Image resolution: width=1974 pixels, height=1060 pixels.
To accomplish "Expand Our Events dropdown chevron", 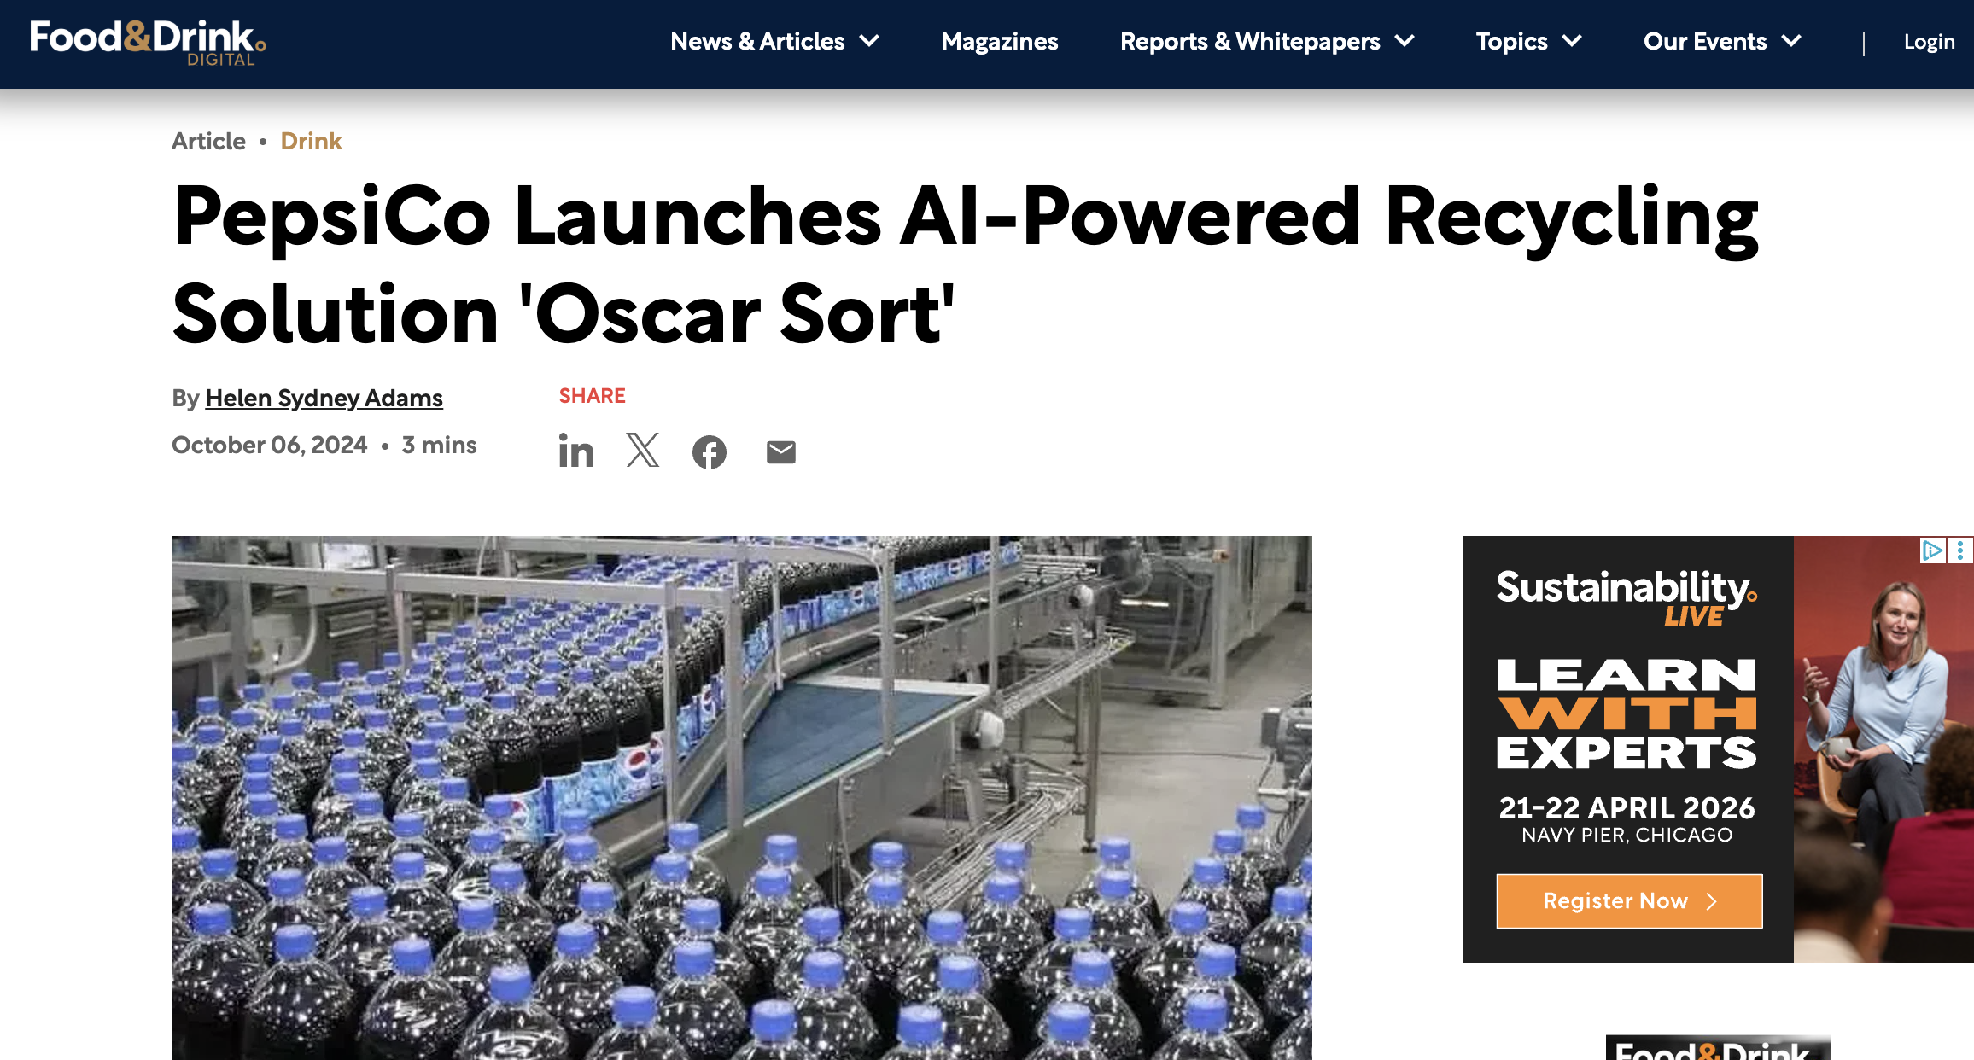I will 1791,41.
